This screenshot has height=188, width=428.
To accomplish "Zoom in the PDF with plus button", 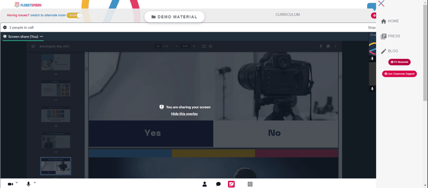I will (x=194, y=46).
